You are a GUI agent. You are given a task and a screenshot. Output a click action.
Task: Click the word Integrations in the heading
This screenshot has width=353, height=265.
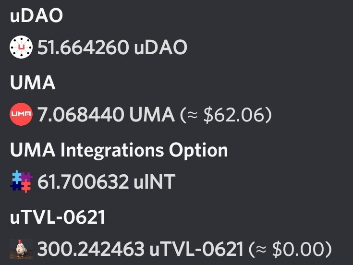[112, 151]
